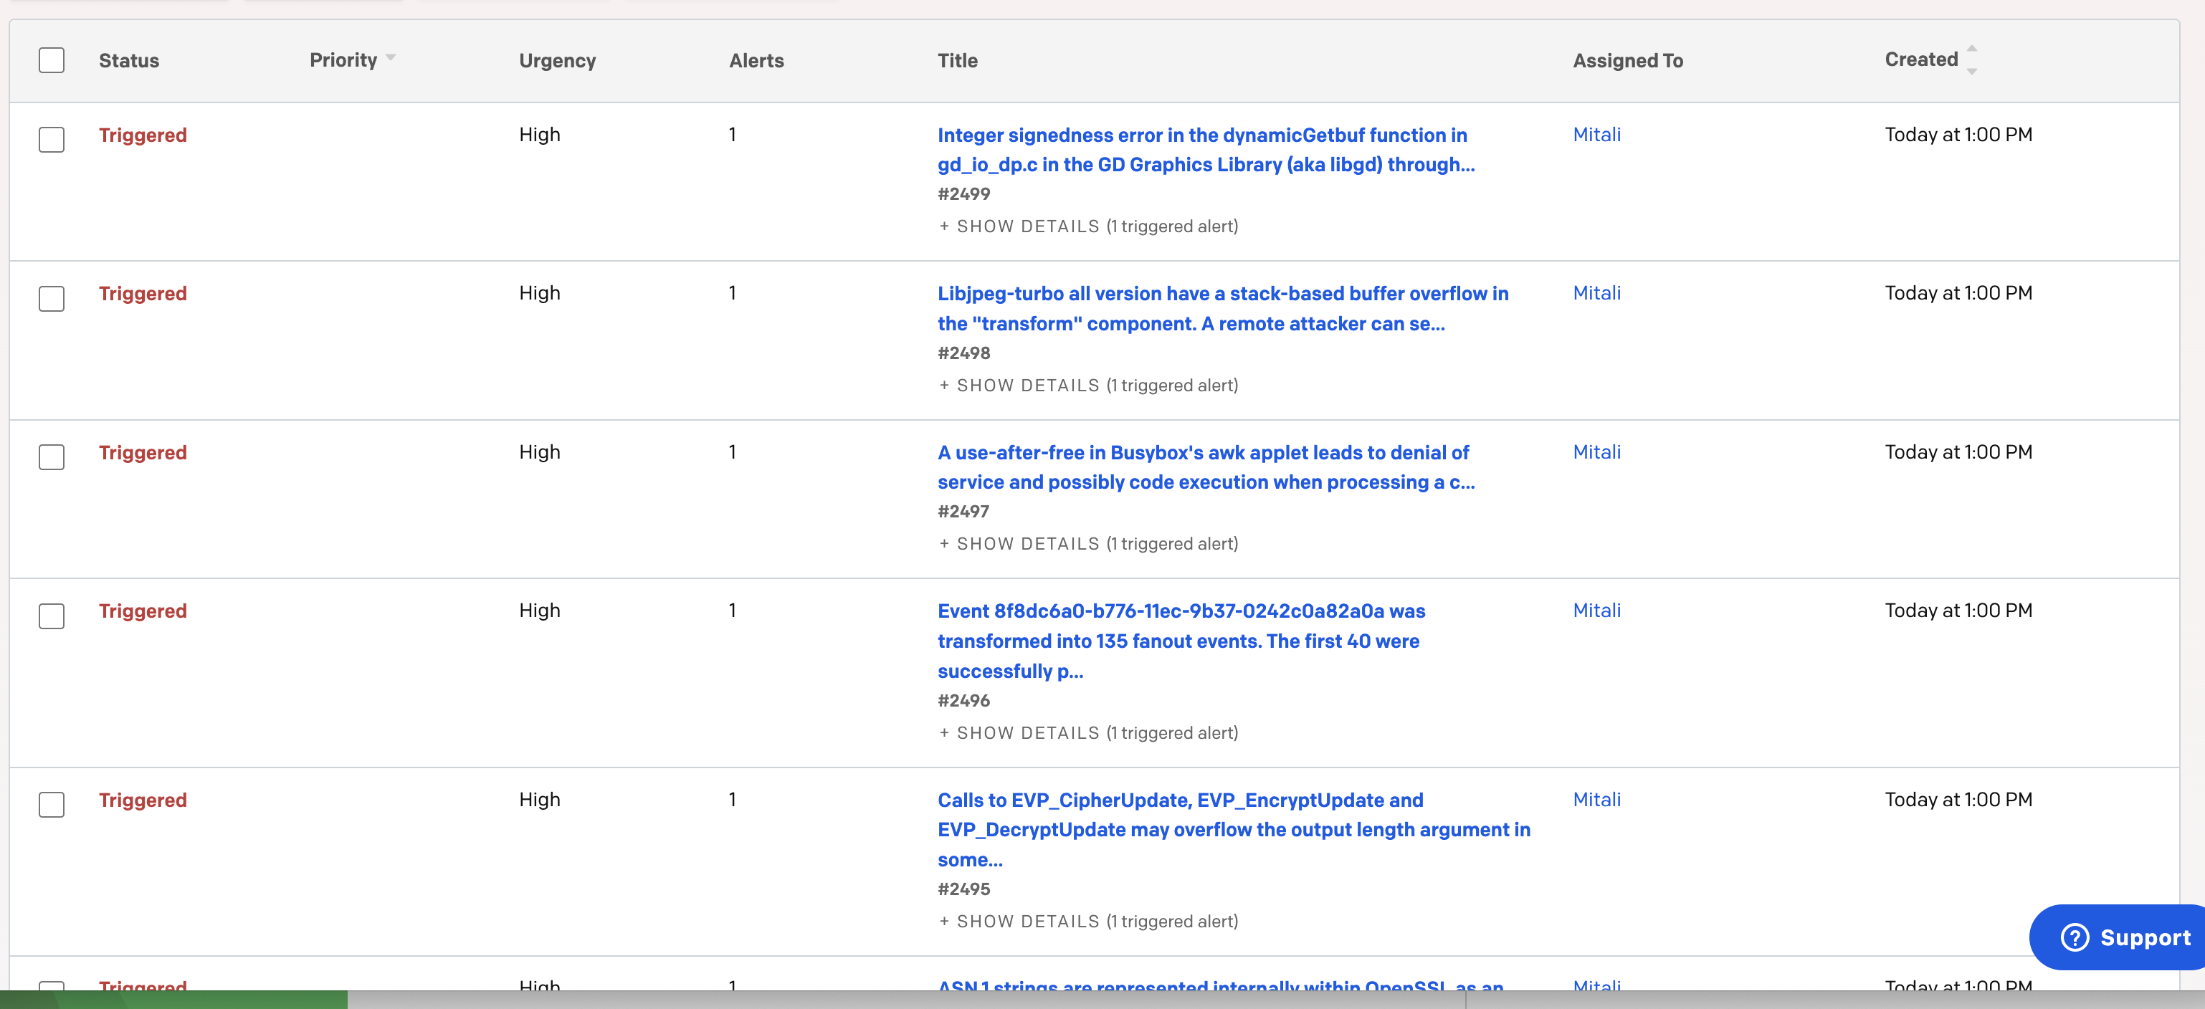This screenshot has width=2205, height=1009.
Task: Open Mitali's profile on incident #2496 row
Action: tap(1596, 611)
